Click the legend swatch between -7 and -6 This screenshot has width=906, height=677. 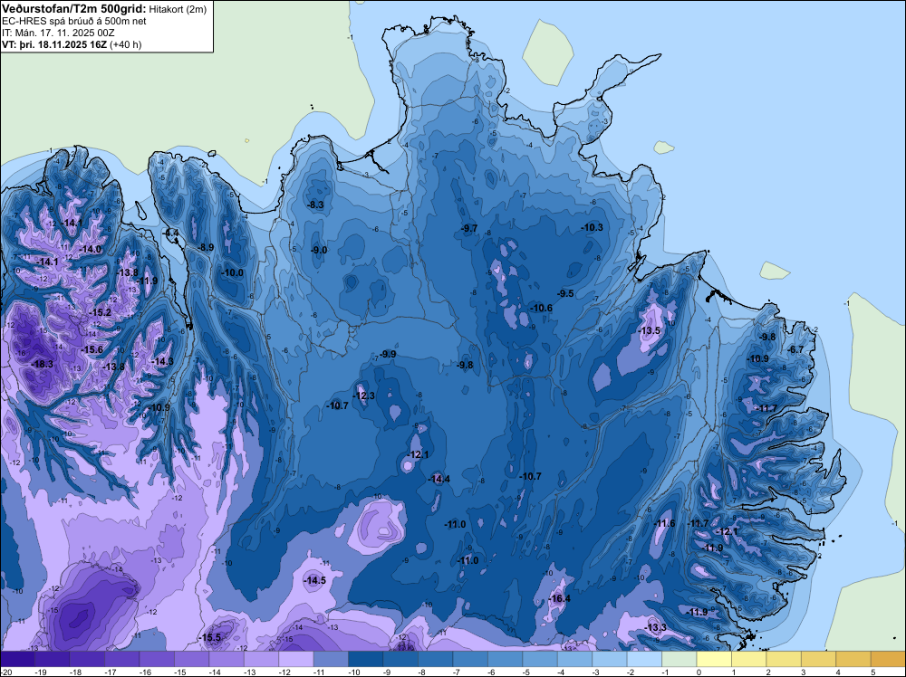tap(470, 659)
